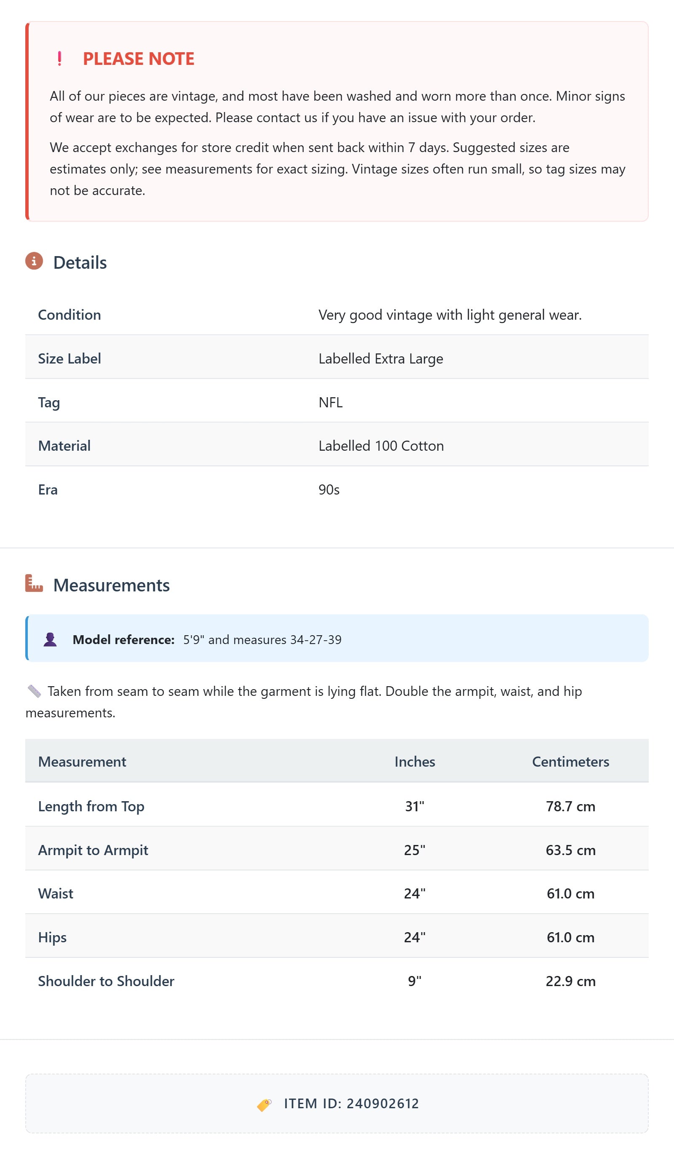
Task: Click the Model reference label
Action: click(x=123, y=639)
